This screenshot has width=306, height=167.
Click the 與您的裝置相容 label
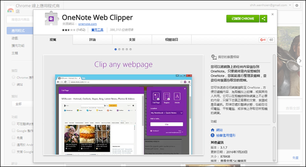(x=229, y=57)
